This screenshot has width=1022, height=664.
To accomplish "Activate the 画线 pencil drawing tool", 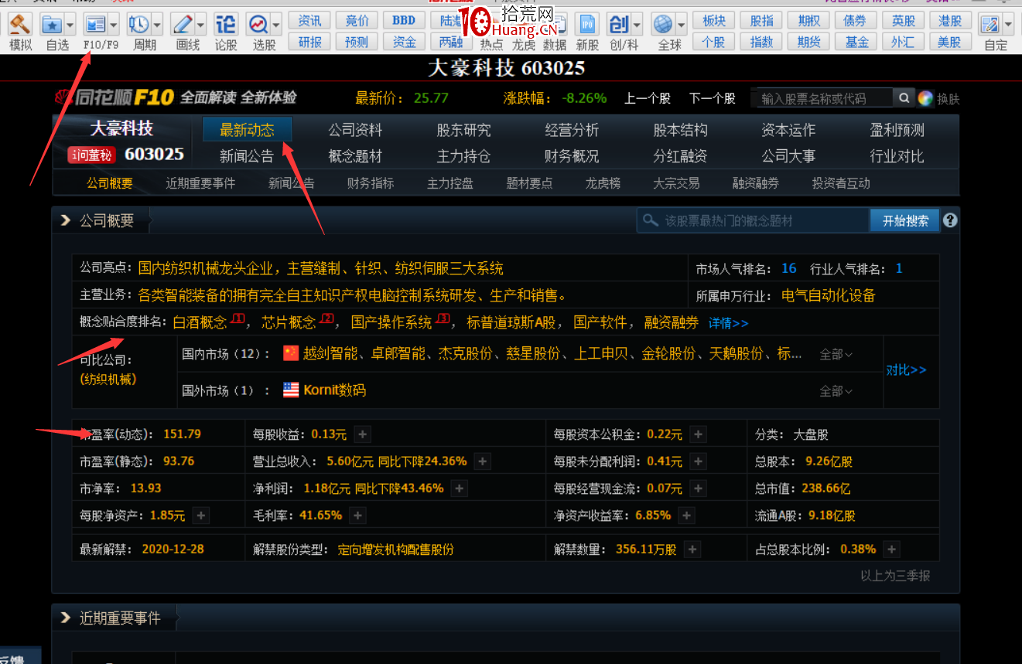I will (183, 24).
